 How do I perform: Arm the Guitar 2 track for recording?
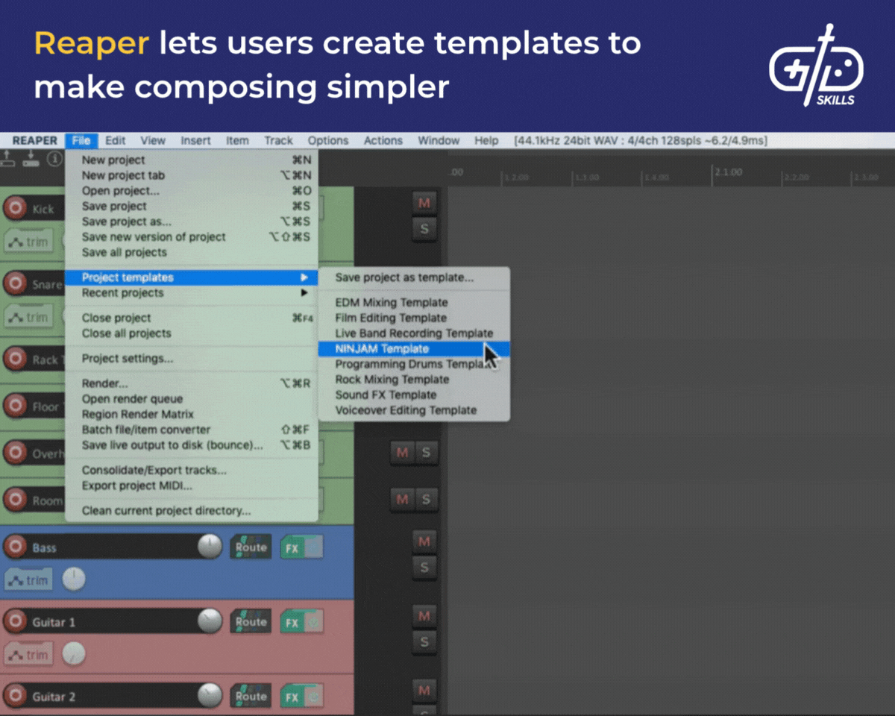click(16, 696)
